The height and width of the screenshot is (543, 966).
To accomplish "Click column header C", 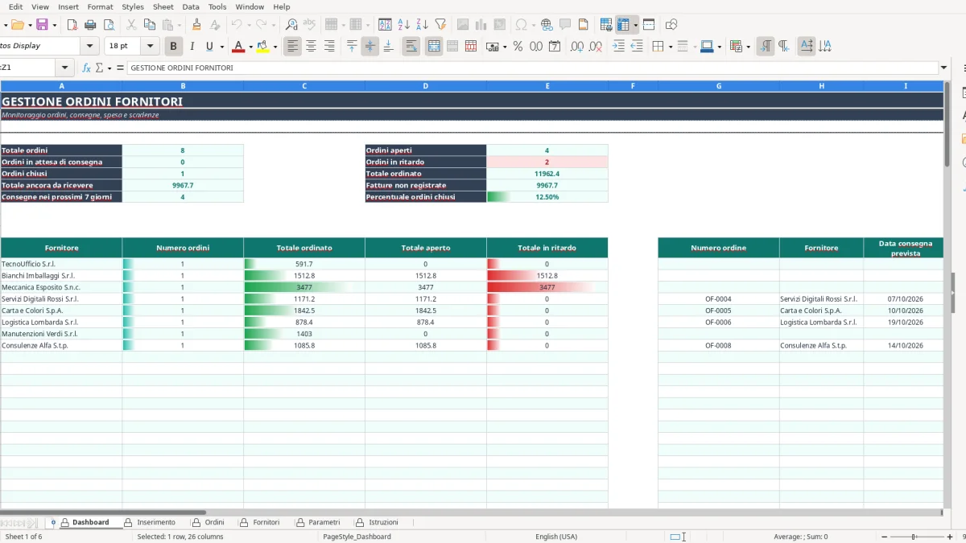I will [304, 85].
